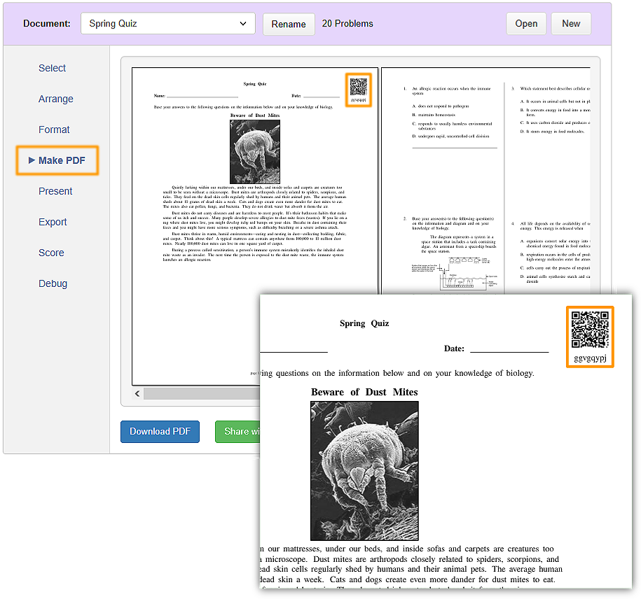Image resolution: width=641 pixels, height=599 pixels.
Task: Click the 'Beware of Dust Mites' heading in zoomed page
Action: [364, 392]
